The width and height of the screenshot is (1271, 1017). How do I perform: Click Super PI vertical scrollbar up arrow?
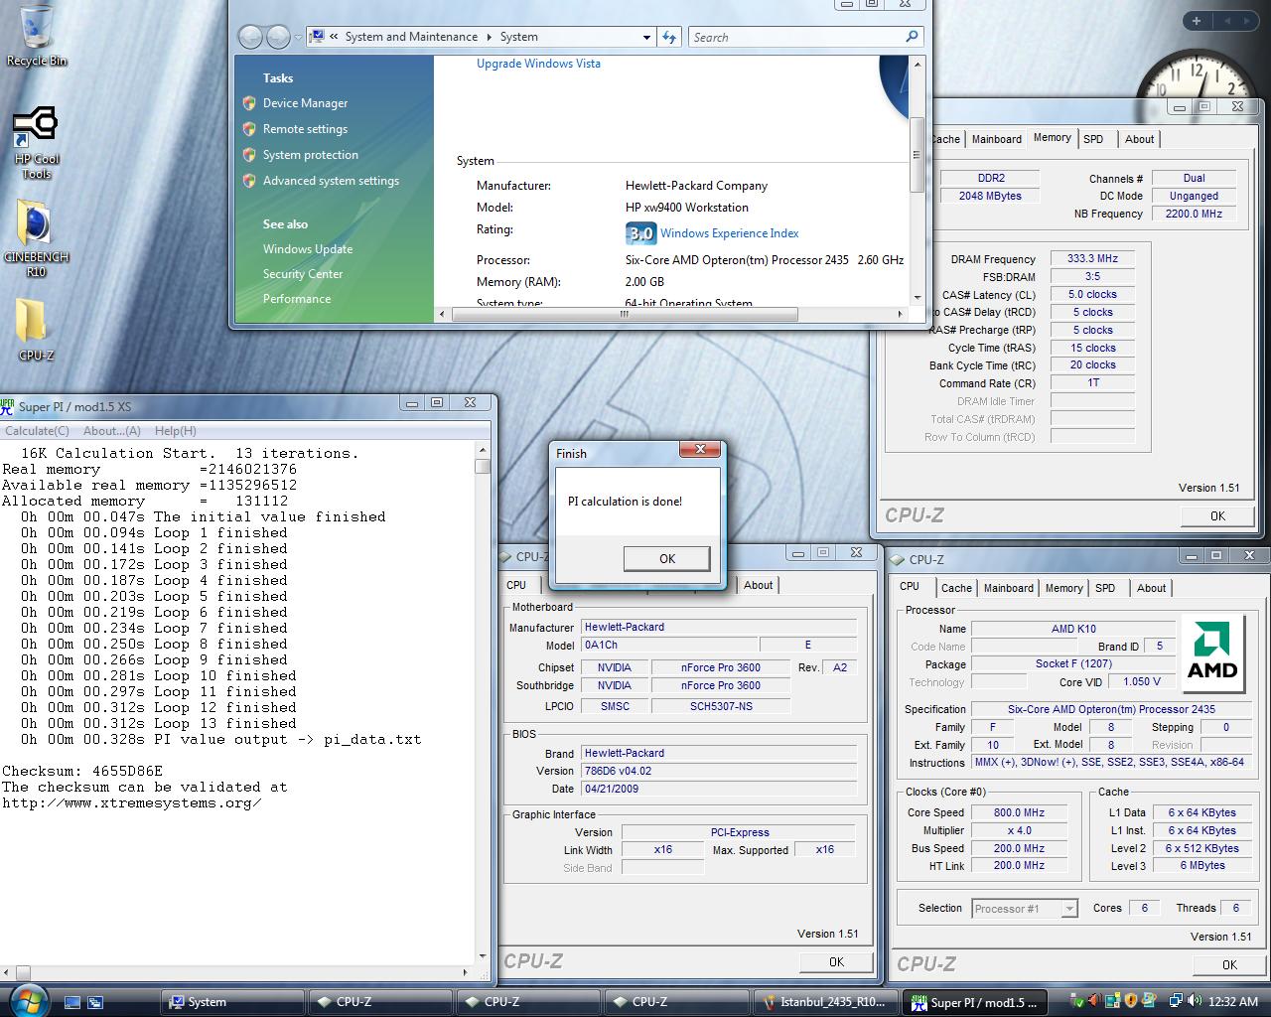coord(483,450)
